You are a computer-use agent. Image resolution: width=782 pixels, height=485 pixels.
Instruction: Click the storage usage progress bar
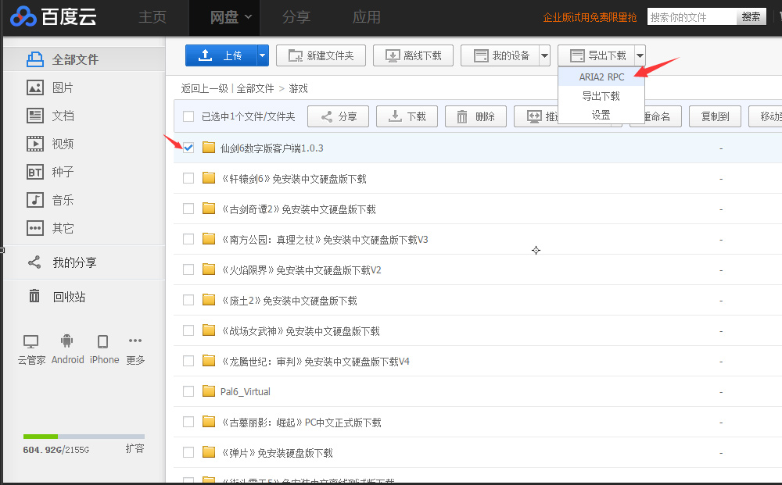(x=84, y=436)
